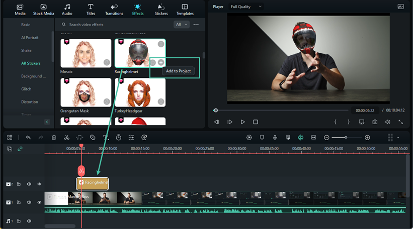Open the Titles tab

click(91, 10)
